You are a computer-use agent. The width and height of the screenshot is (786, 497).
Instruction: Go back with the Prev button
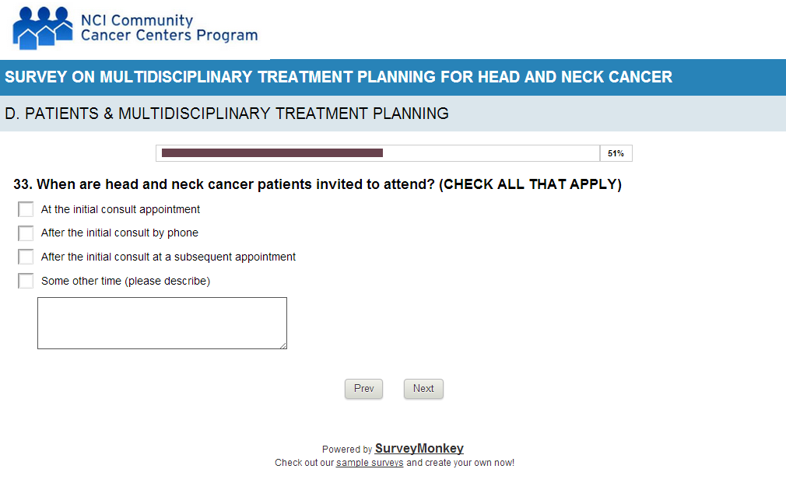pos(363,389)
